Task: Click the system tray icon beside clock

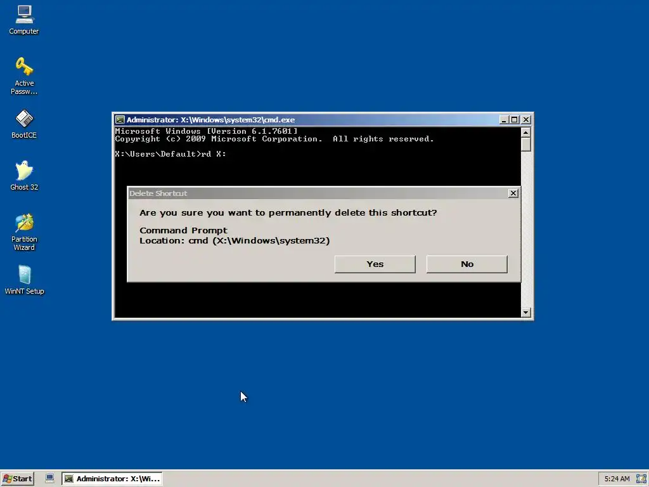Action: pyautogui.click(x=641, y=479)
